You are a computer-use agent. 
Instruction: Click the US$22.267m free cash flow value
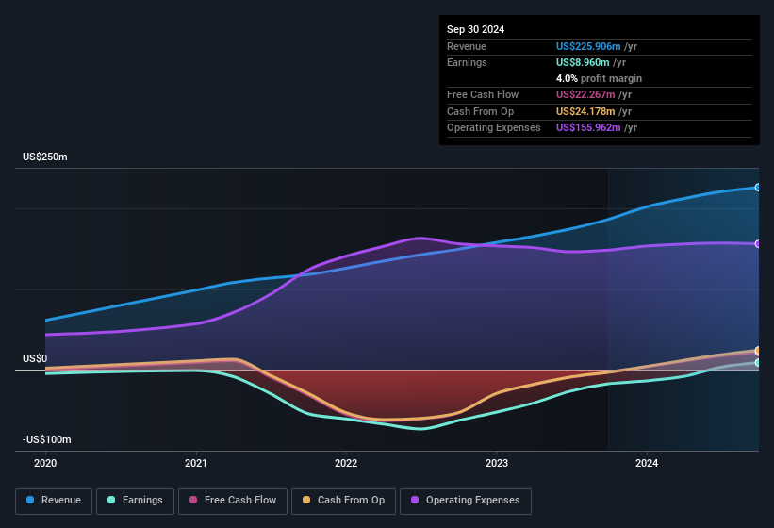click(585, 94)
